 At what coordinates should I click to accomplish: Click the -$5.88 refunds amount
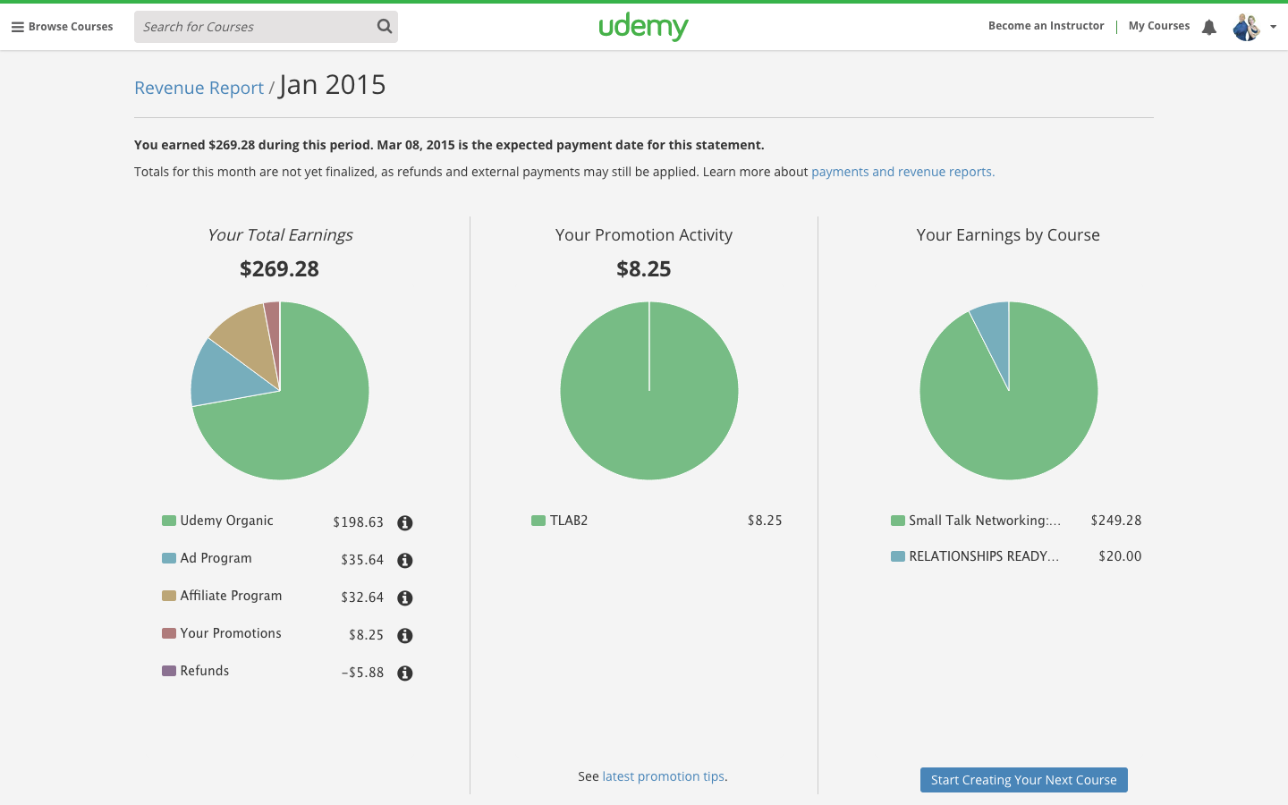(x=362, y=673)
